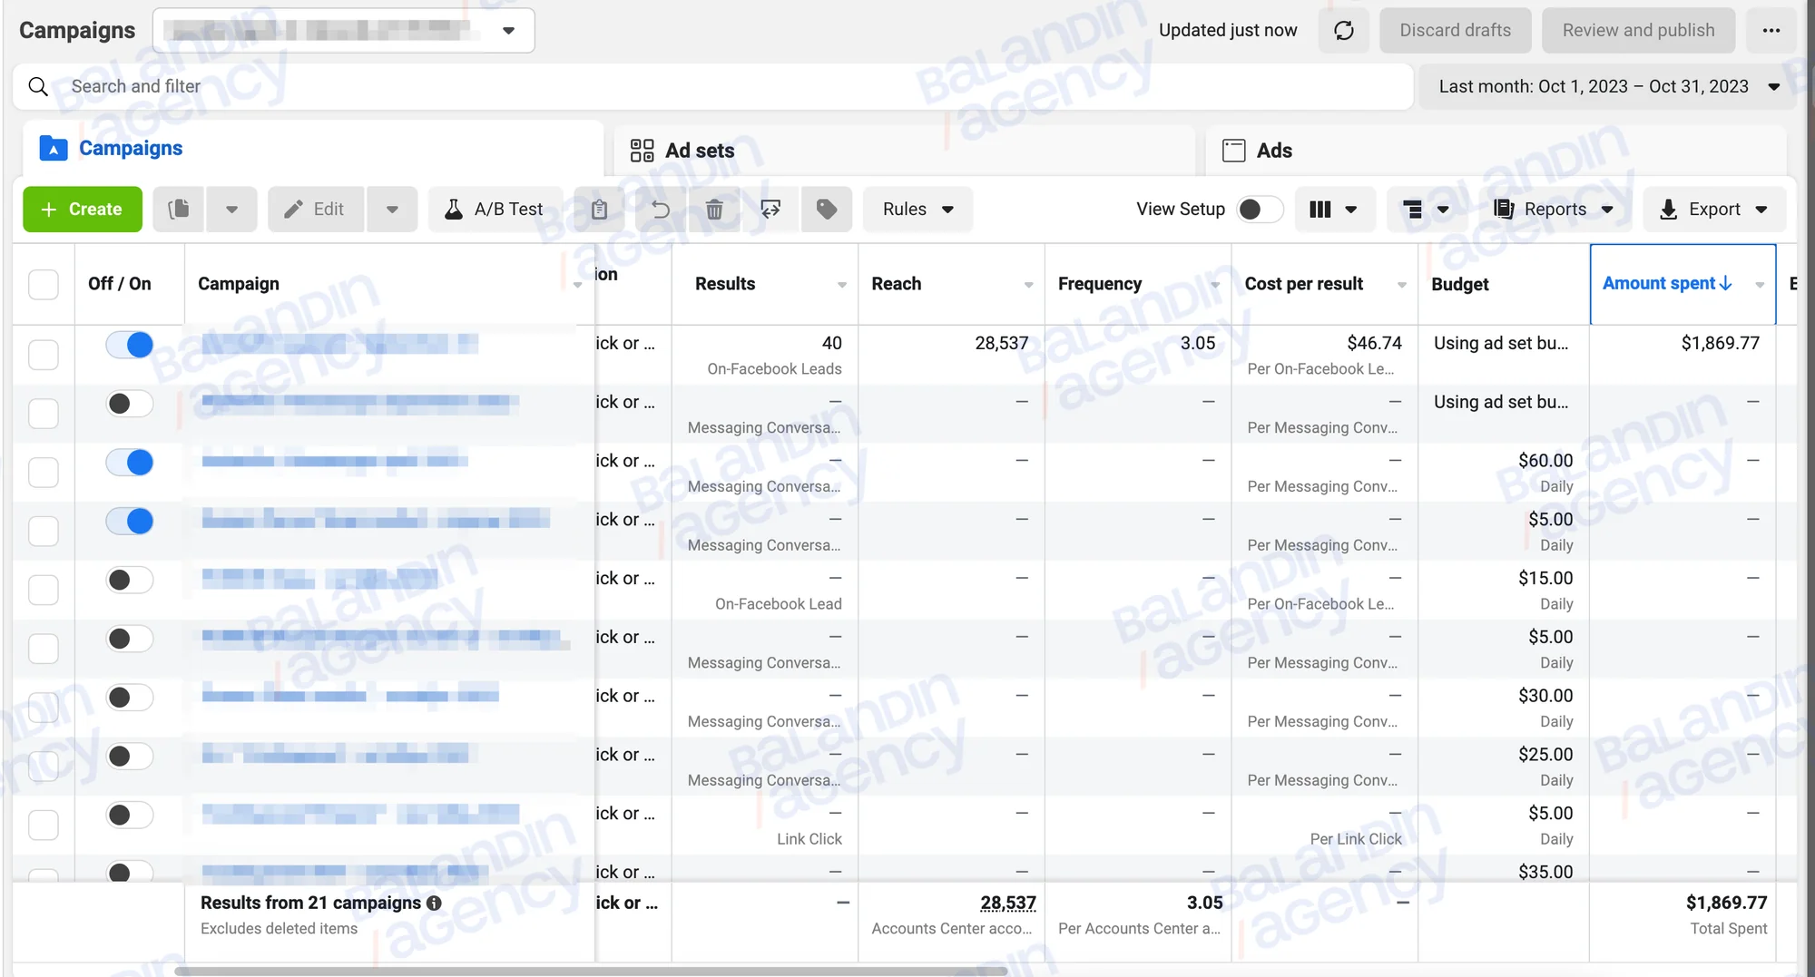
Task: Click the tag label icon
Action: click(827, 210)
